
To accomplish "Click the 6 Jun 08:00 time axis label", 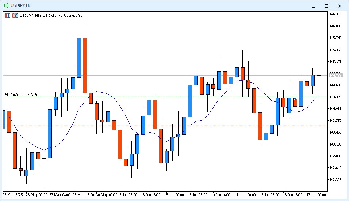I will pos(199,195).
